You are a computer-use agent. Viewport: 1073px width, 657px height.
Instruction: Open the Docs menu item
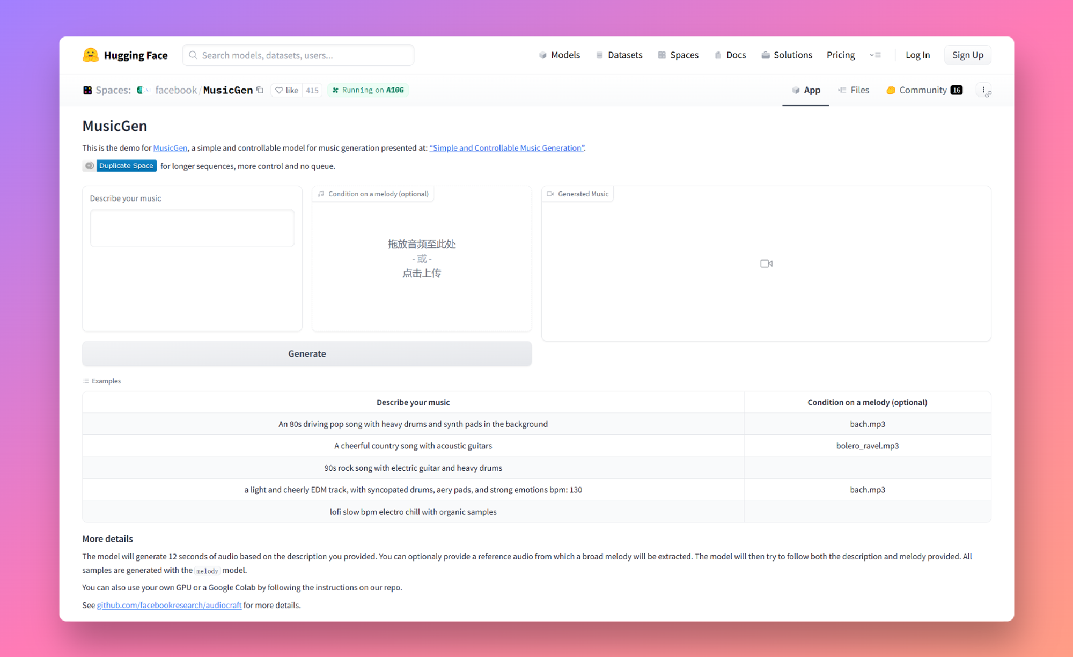(730, 55)
